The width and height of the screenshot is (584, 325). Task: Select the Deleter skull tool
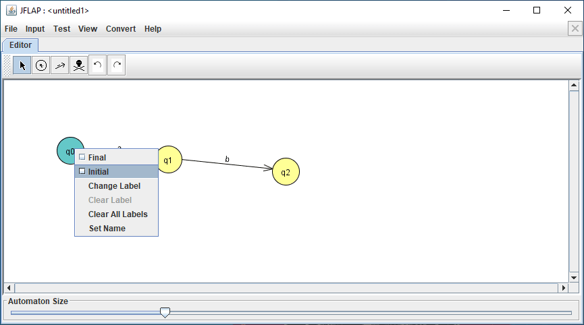point(79,65)
